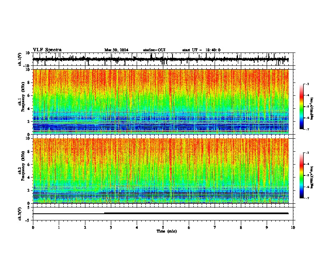Click the '8' kHz tick on ch.2 spectrogram
Image resolution: width=330 pixels, height=255 pixels.
29,152
